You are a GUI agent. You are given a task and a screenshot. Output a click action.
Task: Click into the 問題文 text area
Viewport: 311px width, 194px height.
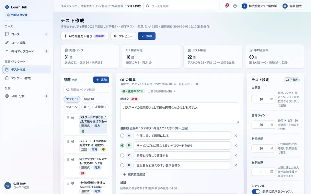(x=179, y=113)
